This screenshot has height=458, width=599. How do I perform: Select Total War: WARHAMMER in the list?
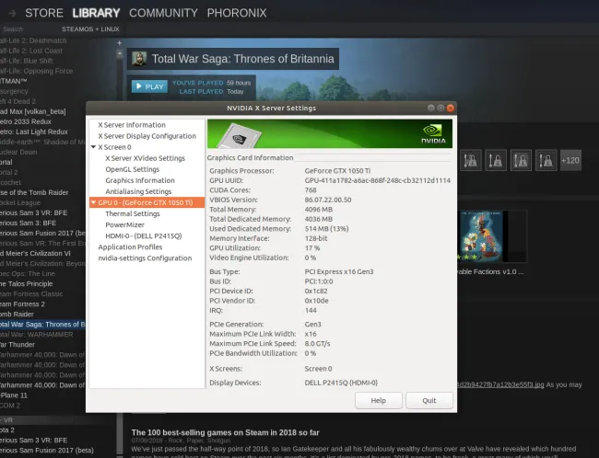[x=37, y=335]
